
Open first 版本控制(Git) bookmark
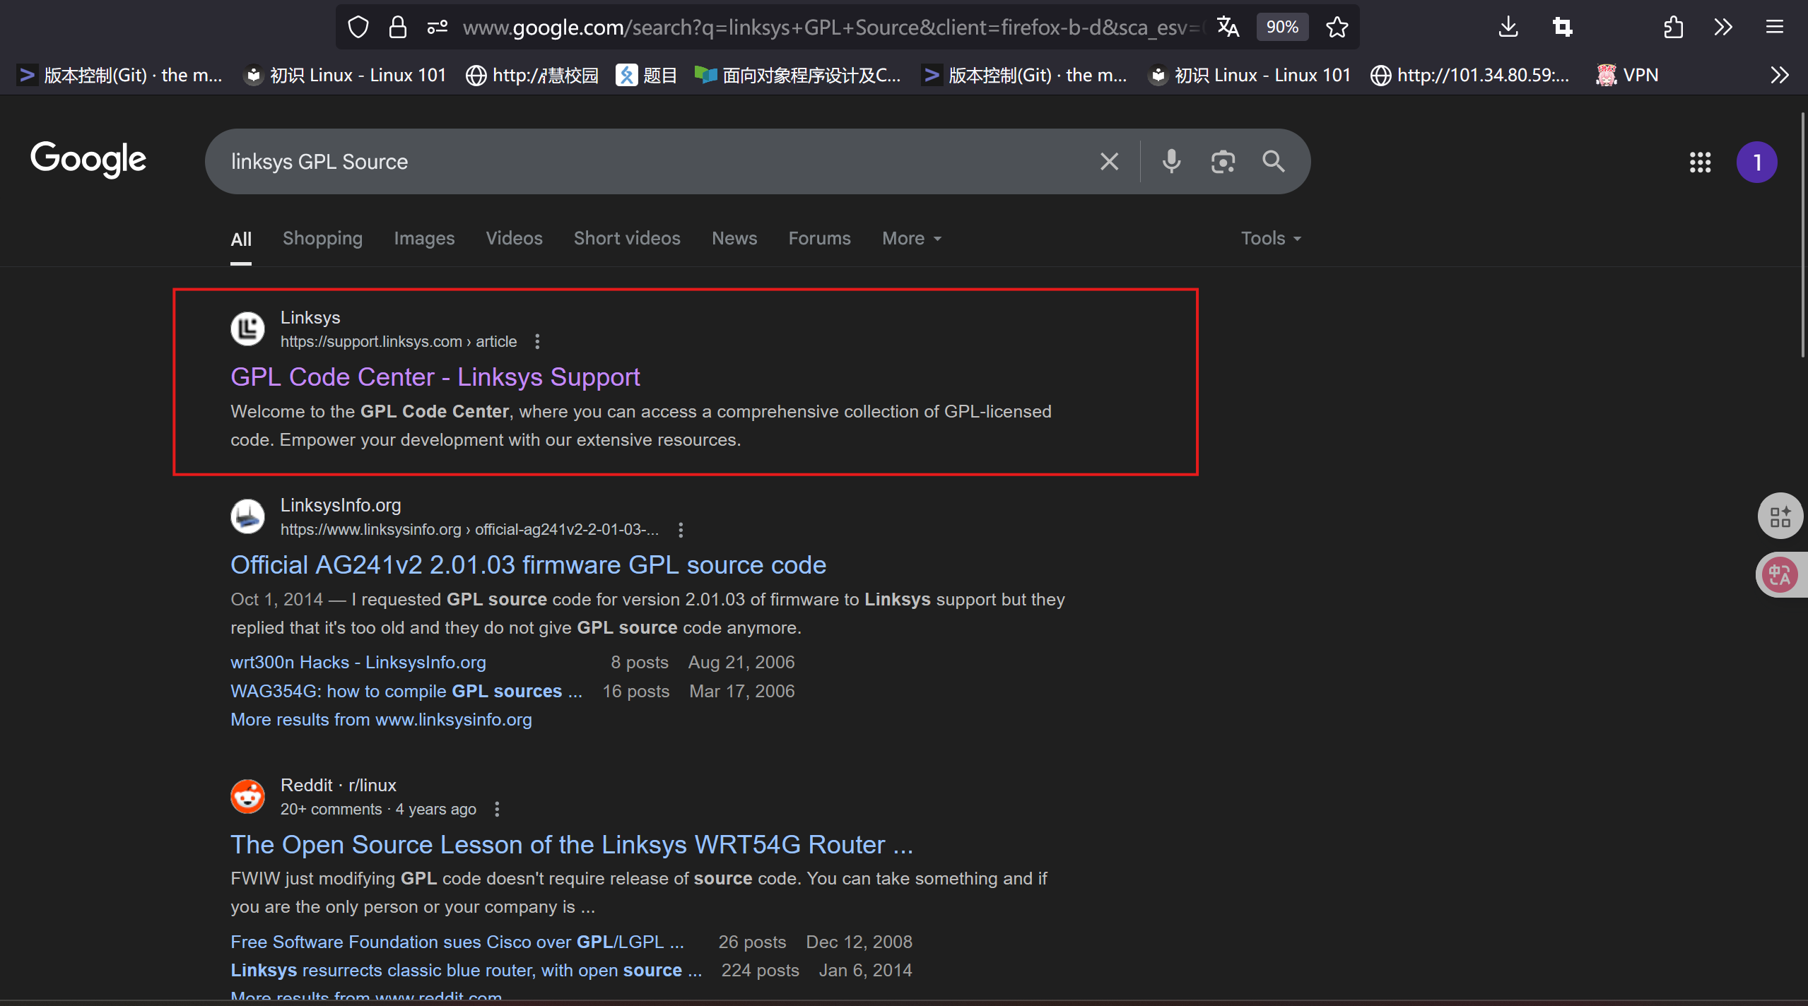point(120,75)
